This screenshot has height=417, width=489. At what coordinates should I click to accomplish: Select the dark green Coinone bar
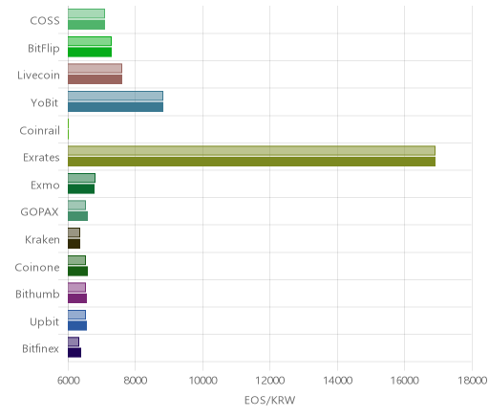tap(77, 272)
